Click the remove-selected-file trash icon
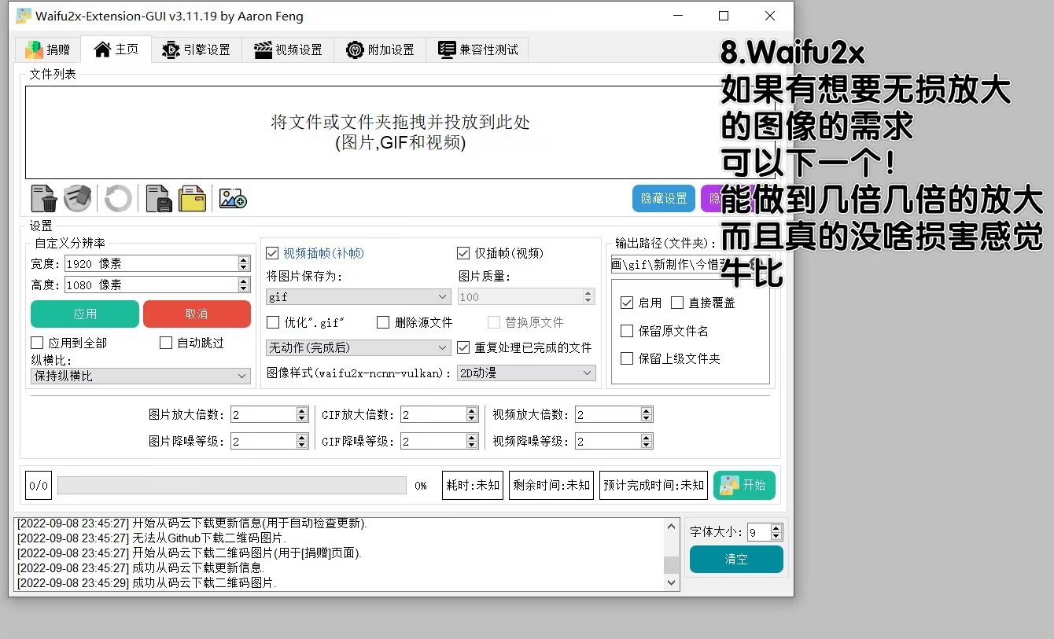 (43, 198)
